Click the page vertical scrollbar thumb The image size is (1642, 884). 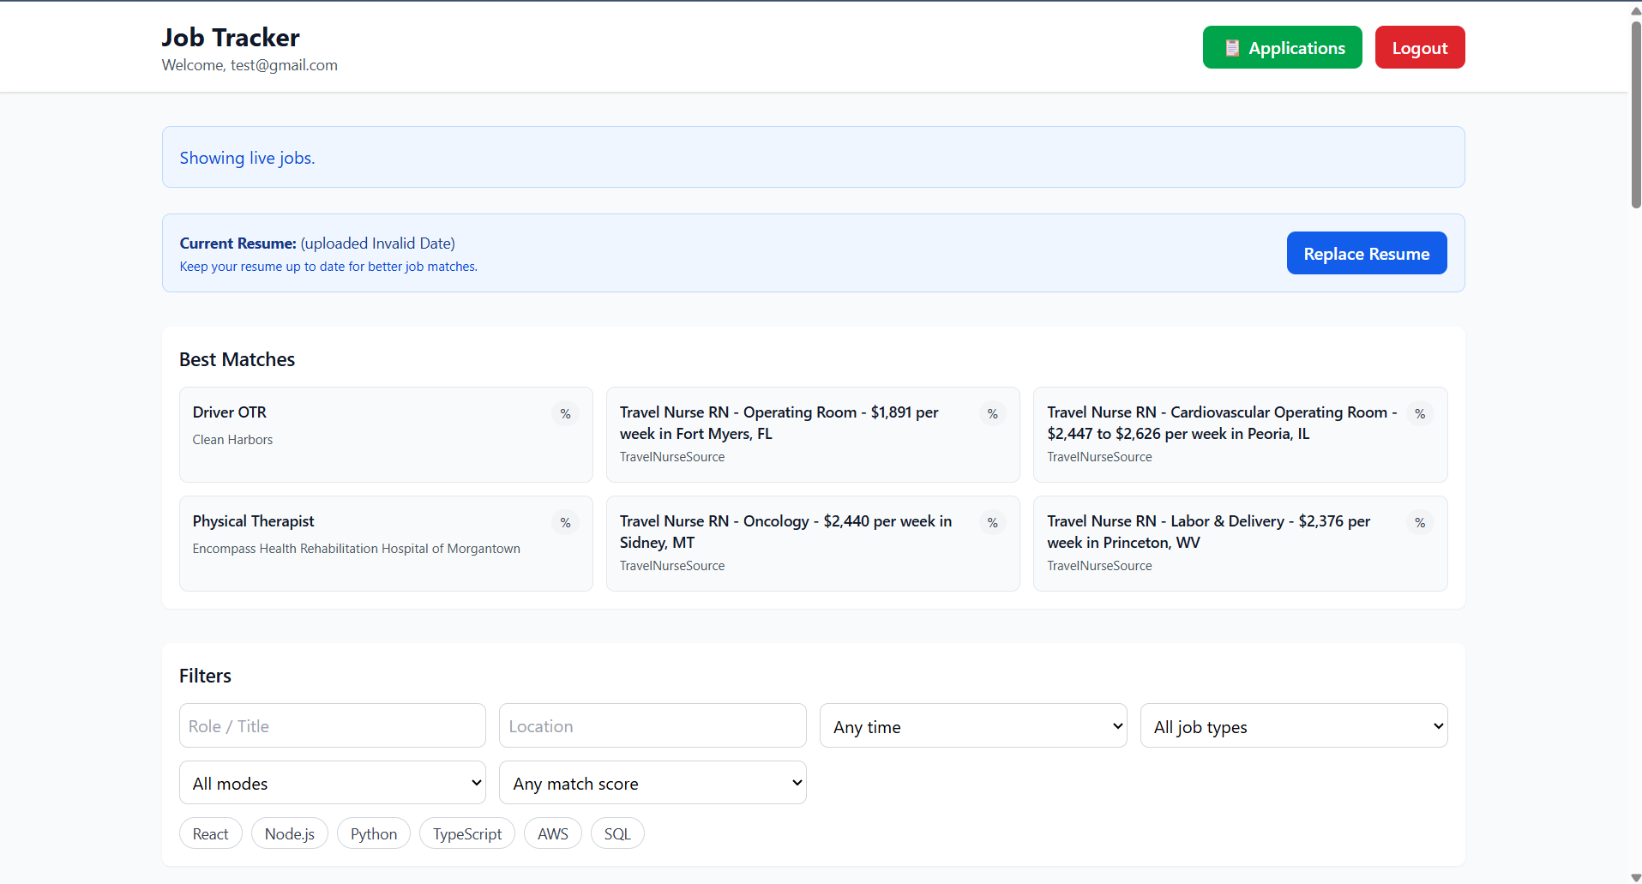tap(1635, 113)
